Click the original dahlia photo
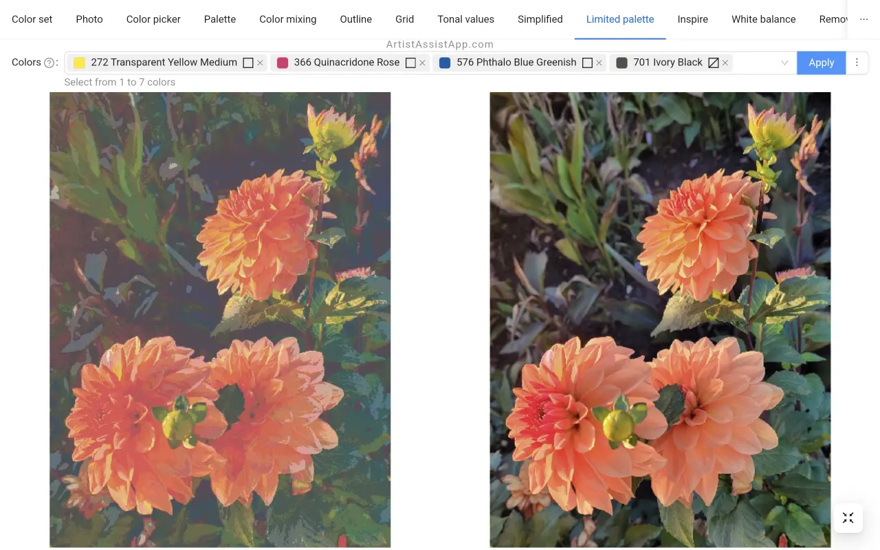Viewport: 880px width, 550px height. [x=660, y=320]
